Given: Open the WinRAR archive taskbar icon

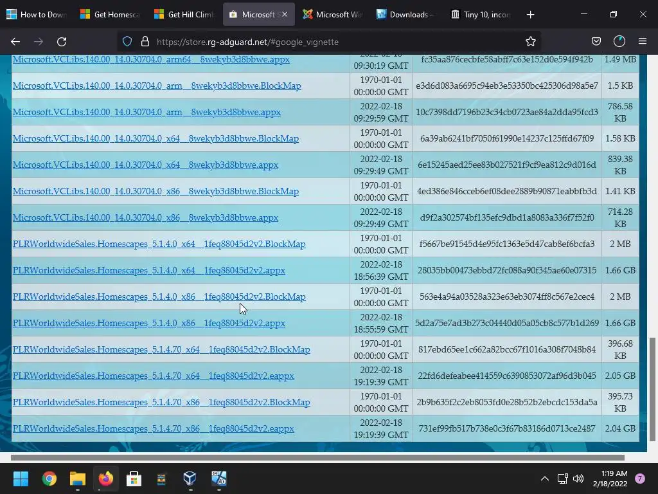Looking at the screenshot, I should click(x=161, y=479).
